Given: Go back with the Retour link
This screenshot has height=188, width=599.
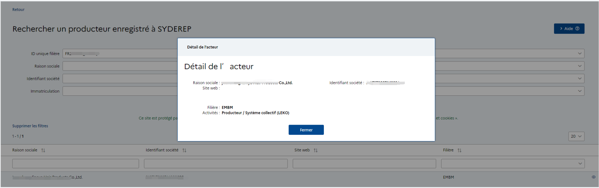Looking at the screenshot, I should (x=18, y=9).
